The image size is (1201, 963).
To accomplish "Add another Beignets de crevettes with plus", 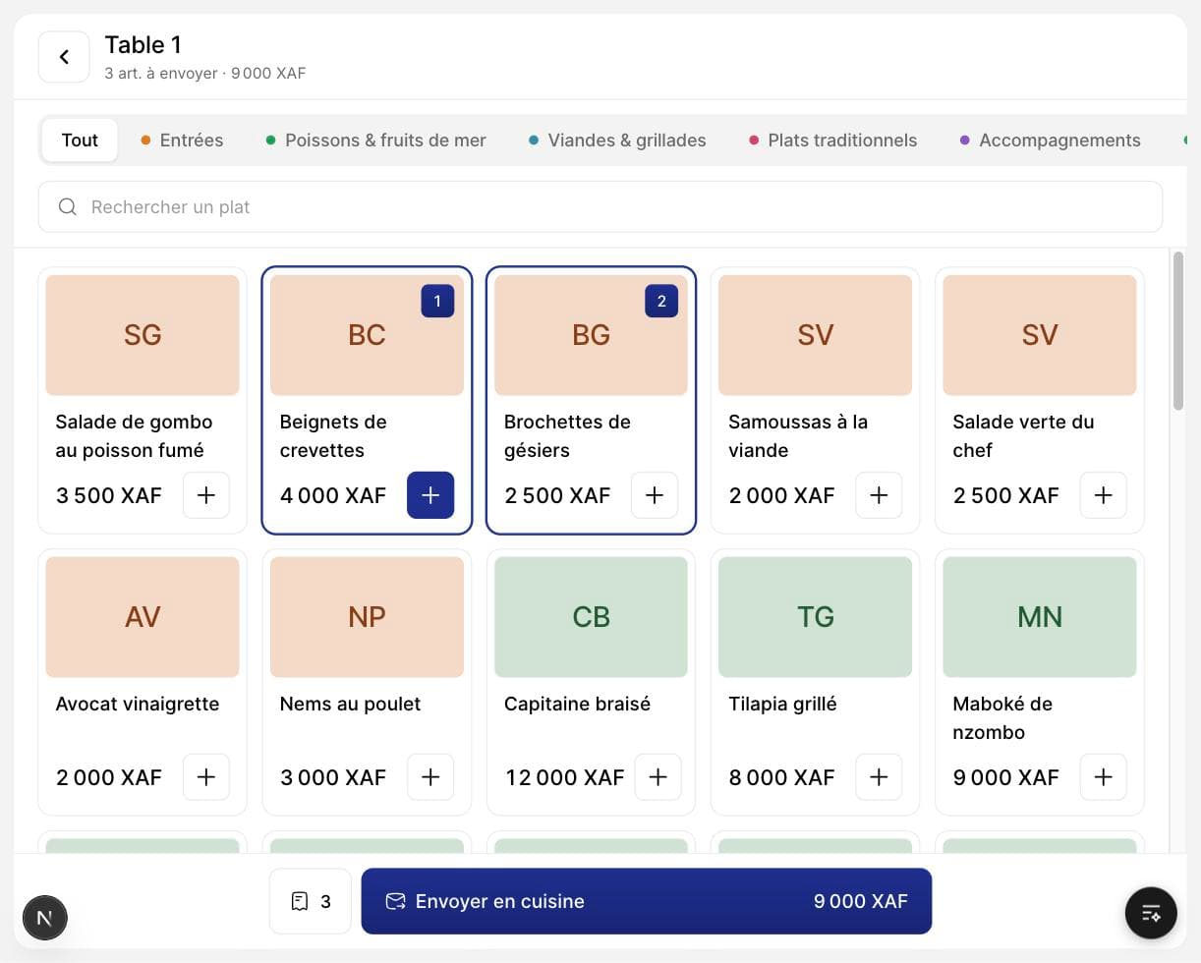I will pos(430,495).
